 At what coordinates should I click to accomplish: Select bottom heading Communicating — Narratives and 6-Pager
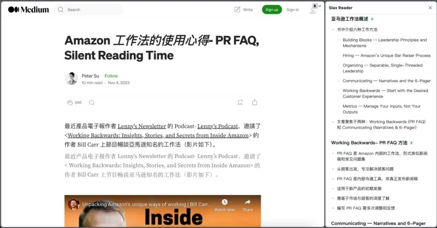(x=378, y=223)
